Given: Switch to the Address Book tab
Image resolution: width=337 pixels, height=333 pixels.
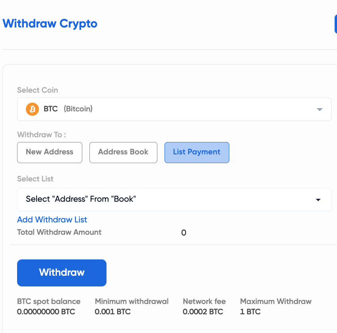Looking at the screenshot, I should click(123, 152).
